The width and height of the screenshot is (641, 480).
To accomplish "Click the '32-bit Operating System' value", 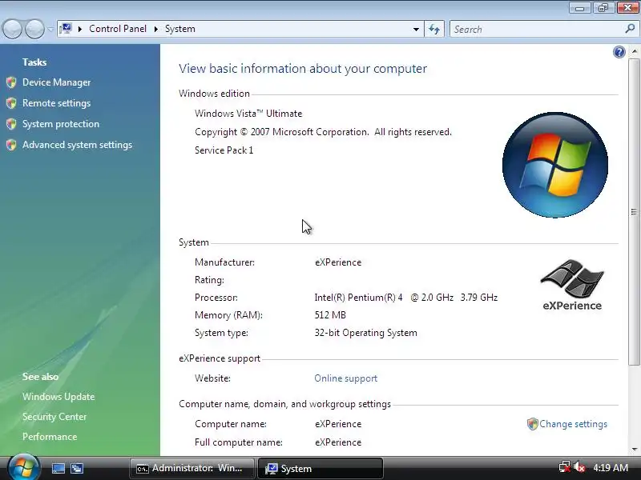I will click(366, 333).
